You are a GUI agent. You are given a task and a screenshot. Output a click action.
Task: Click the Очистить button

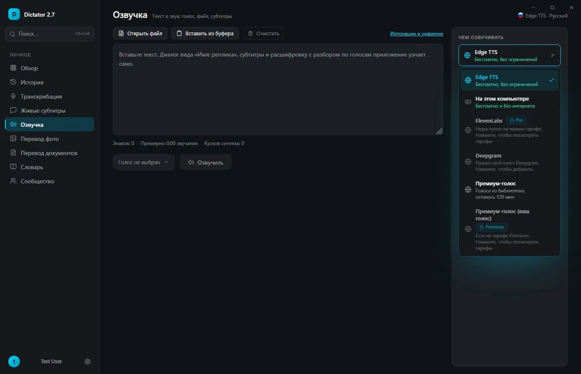[x=264, y=33]
